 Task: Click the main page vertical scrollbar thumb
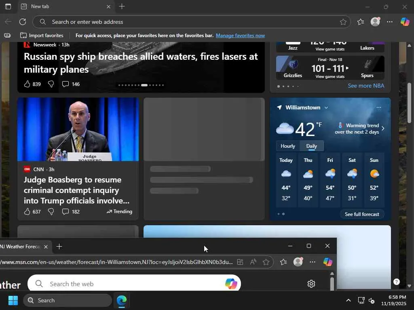click(x=409, y=103)
